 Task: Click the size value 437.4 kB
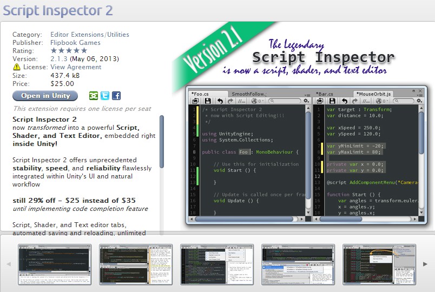tap(65, 75)
